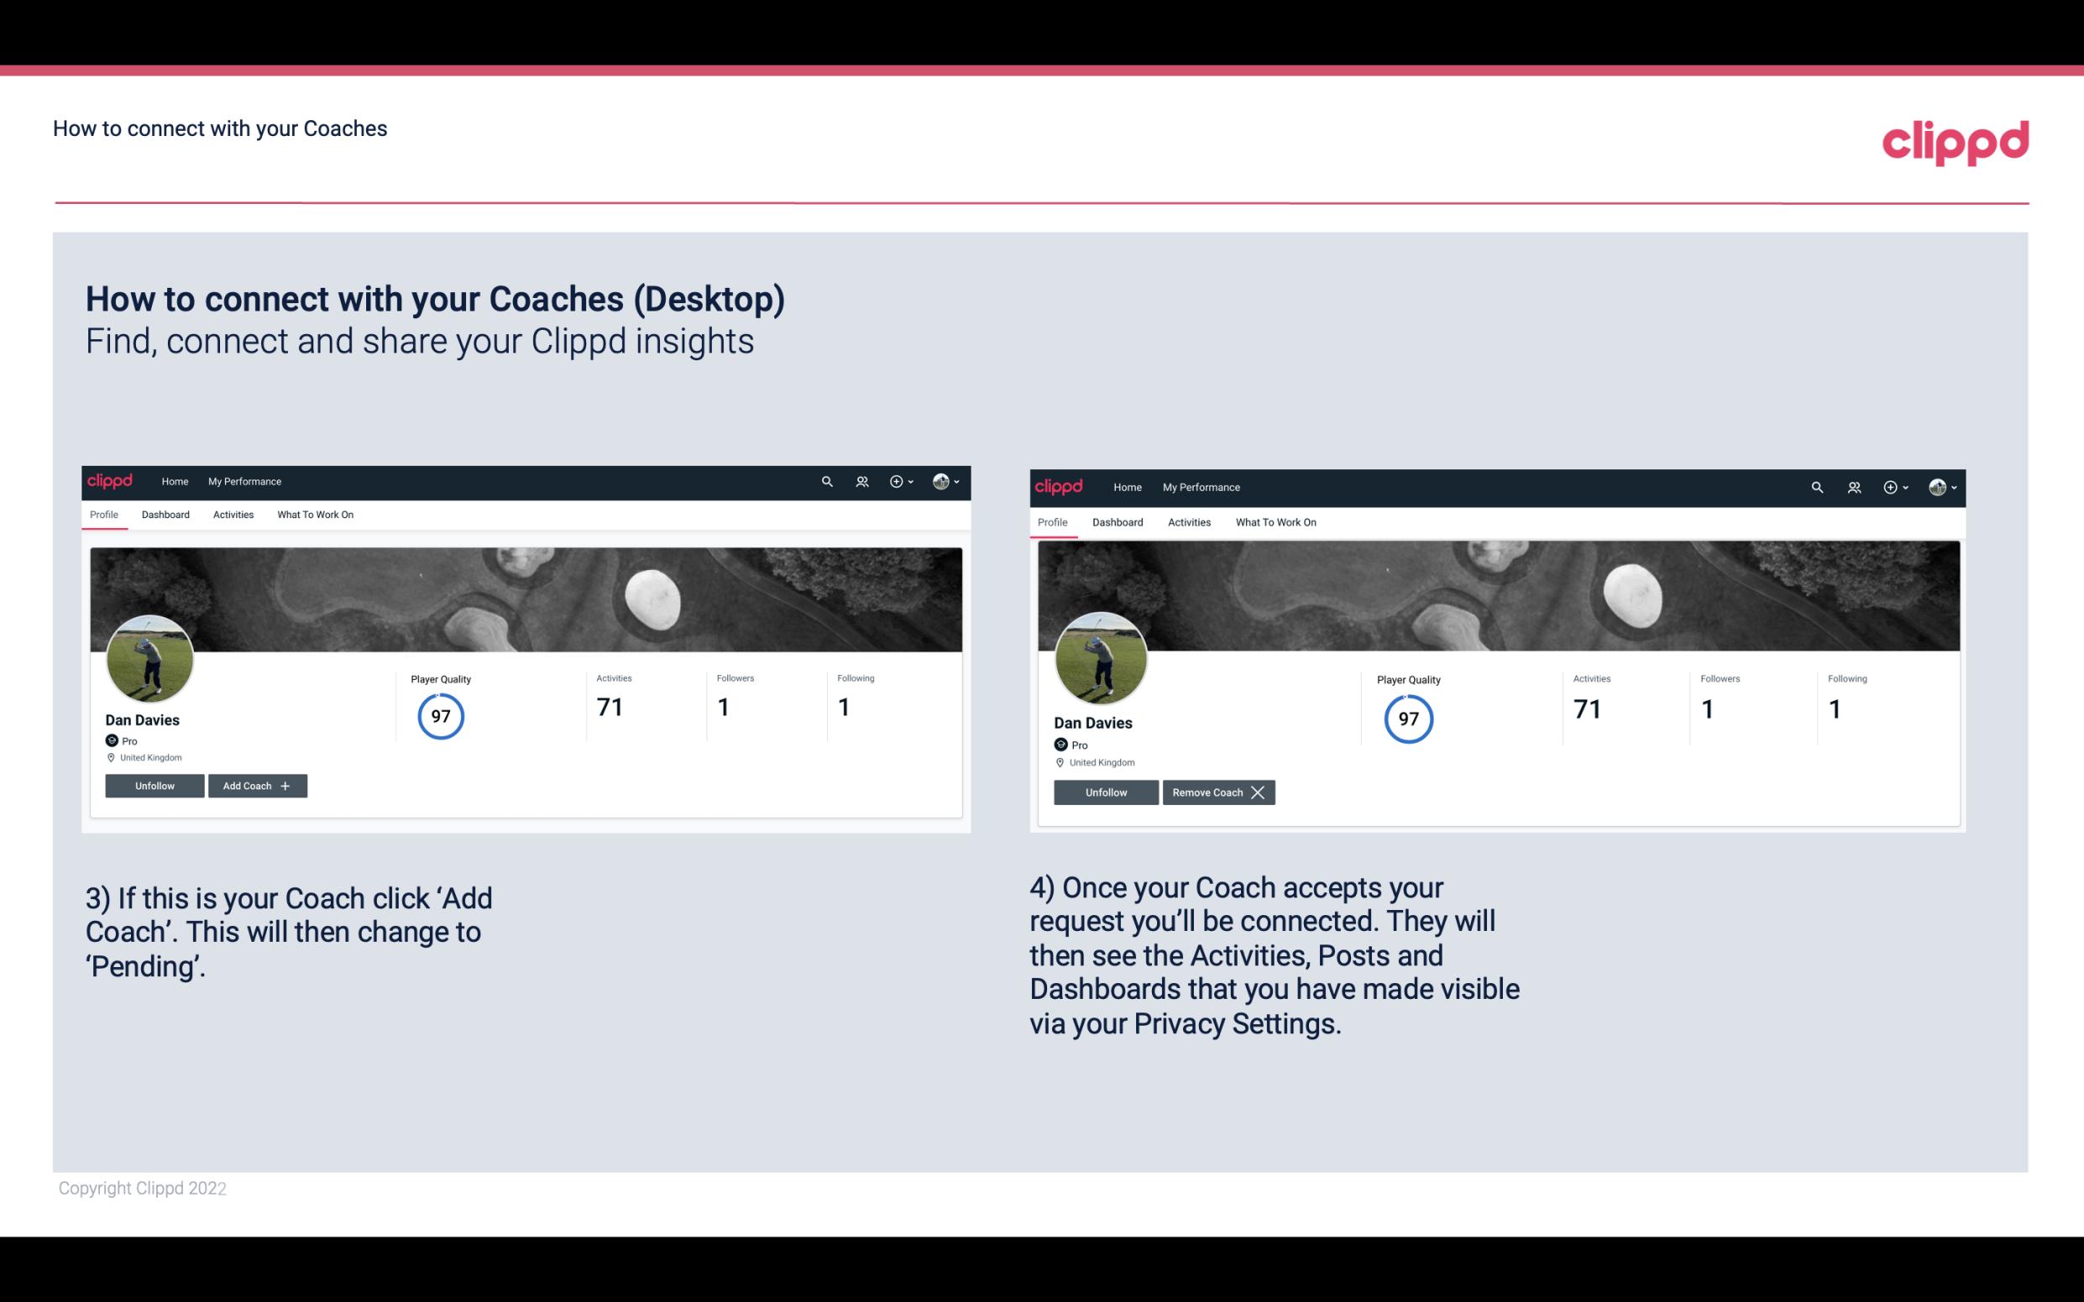Viewport: 2084px width, 1302px height.
Task: Expand My Performance menu in right navbar
Action: tap(1201, 486)
